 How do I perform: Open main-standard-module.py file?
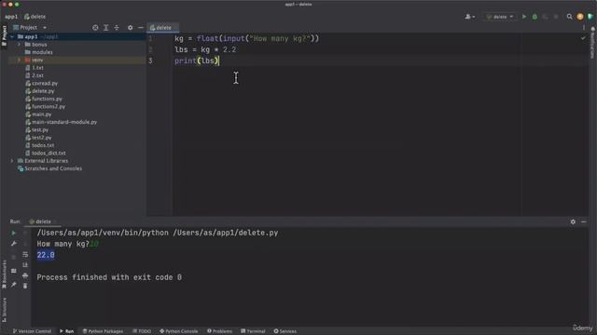pyautogui.click(x=64, y=122)
